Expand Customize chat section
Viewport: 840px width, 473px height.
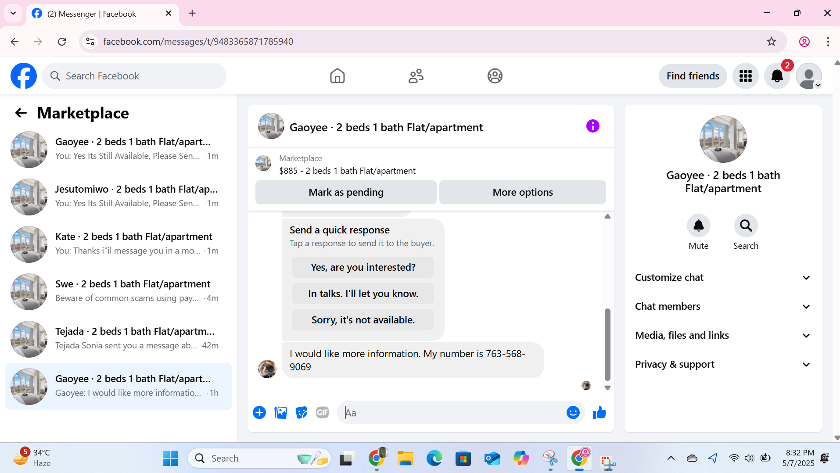[723, 277]
